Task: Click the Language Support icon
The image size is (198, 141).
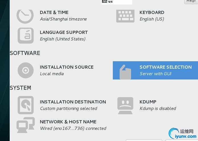Action: pyautogui.click(x=26, y=36)
